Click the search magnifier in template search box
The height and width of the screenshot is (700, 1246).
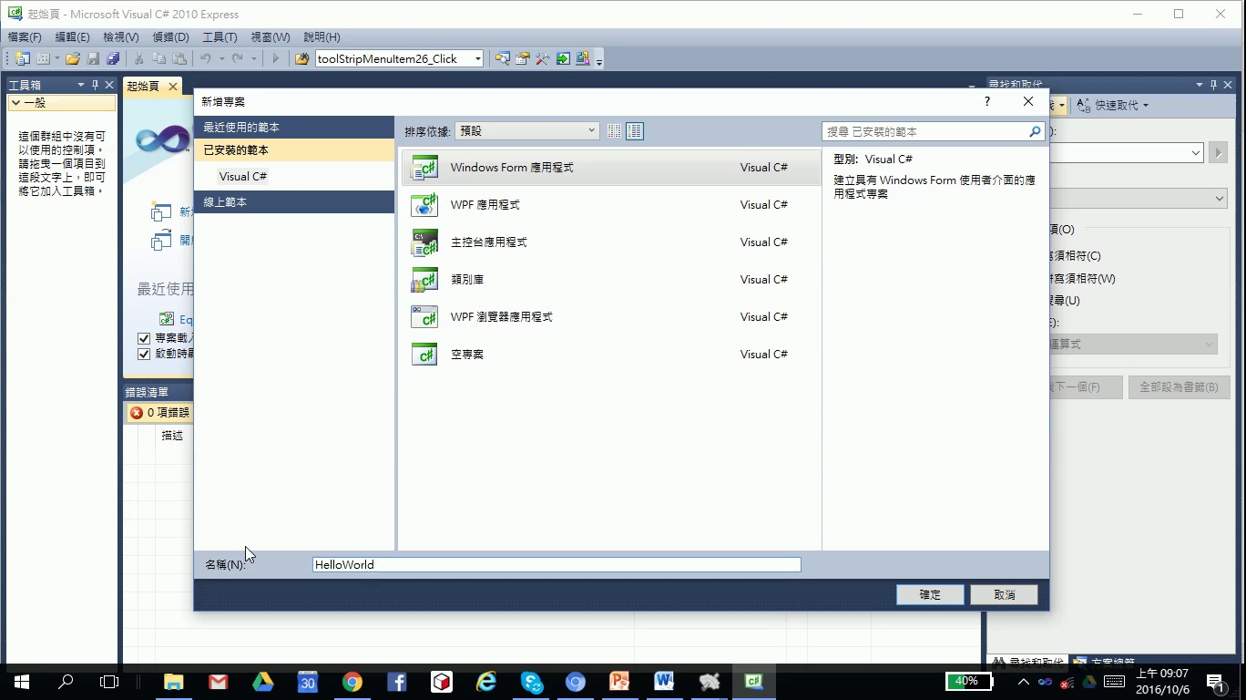click(x=1035, y=131)
